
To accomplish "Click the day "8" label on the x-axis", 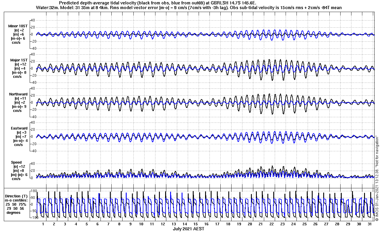I will (x=119, y=224).
